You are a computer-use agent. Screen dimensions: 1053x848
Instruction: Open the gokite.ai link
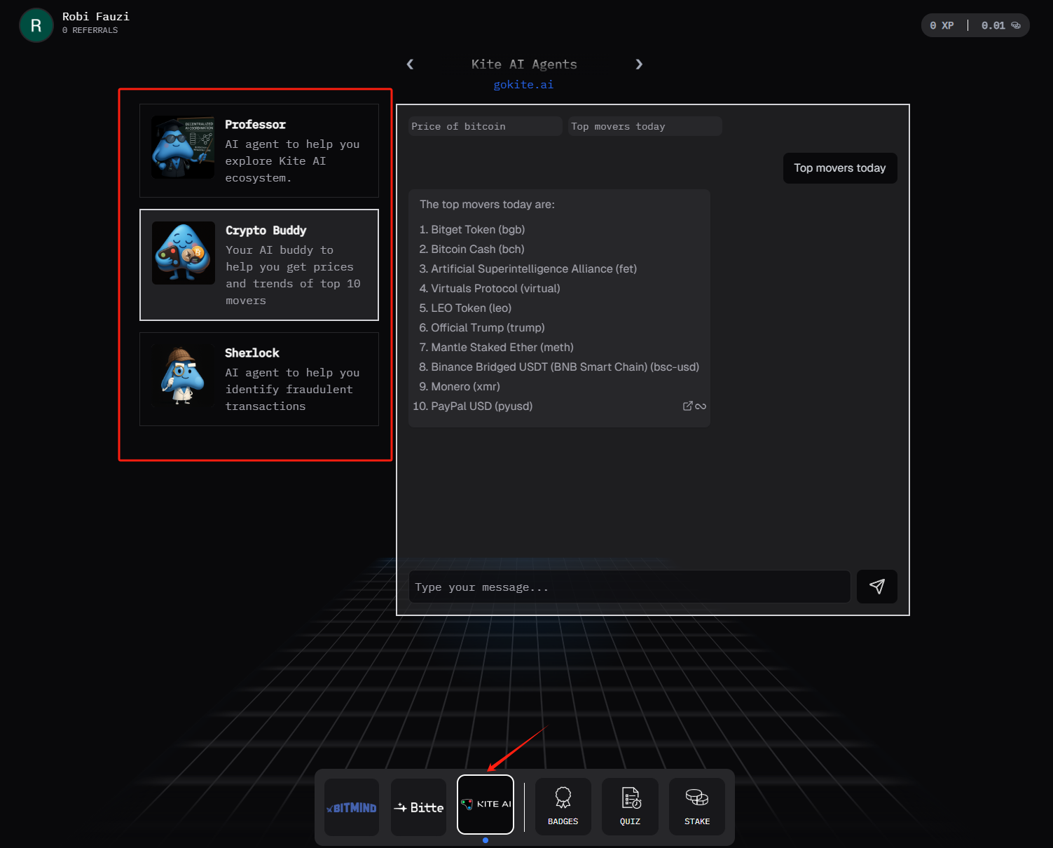point(523,85)
